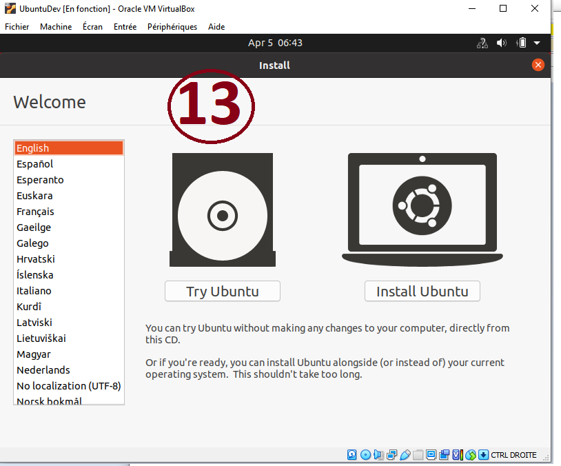561x466 pixels.
Task: Toggle mouse integration icon in status bar
Action: pos(470,455)
